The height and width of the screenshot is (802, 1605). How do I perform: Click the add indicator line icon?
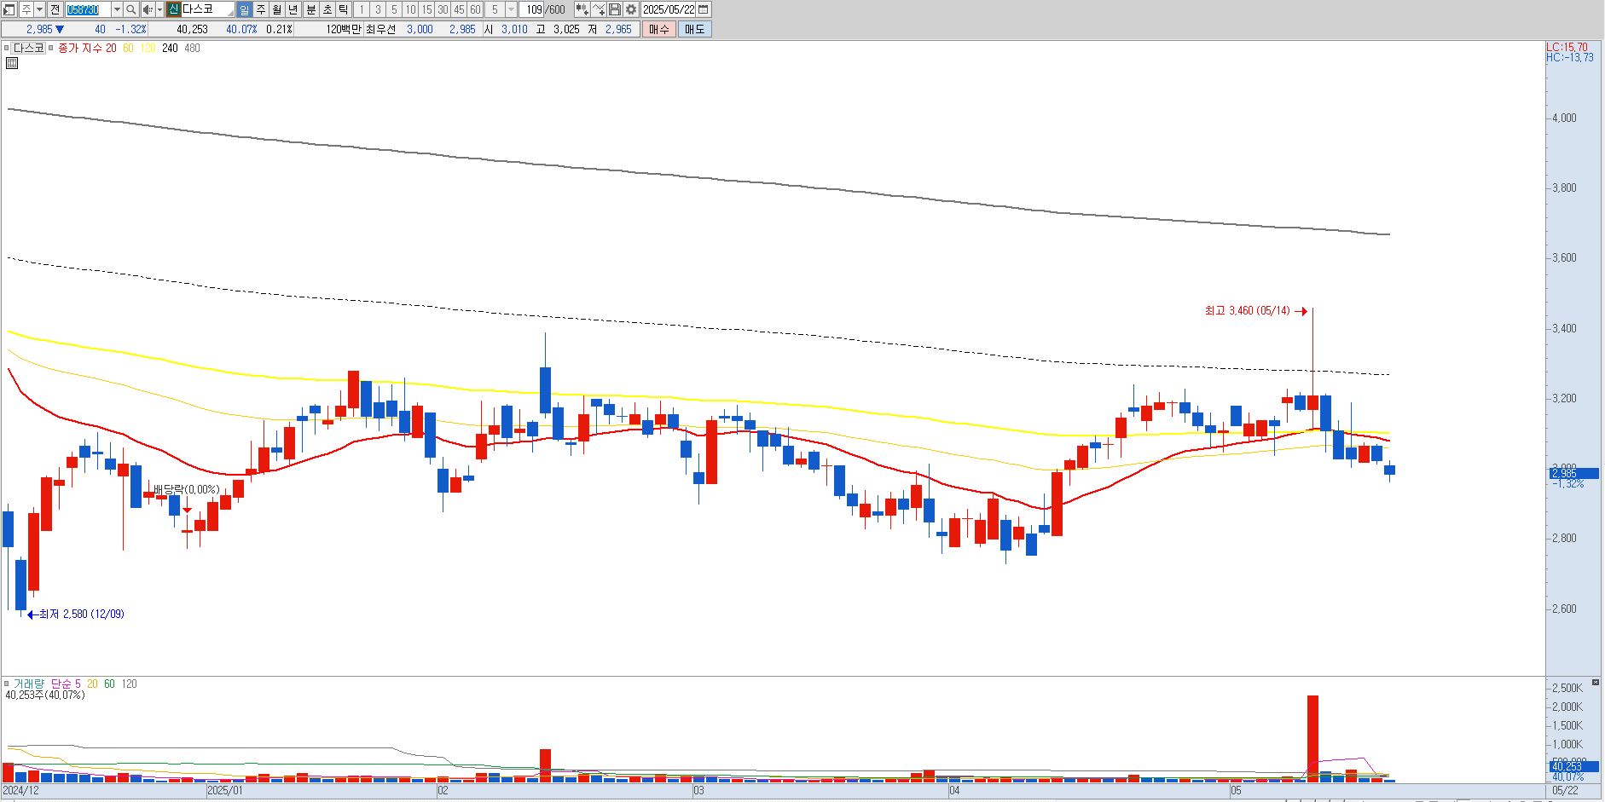pyautogui.click(x=599, y=9)
